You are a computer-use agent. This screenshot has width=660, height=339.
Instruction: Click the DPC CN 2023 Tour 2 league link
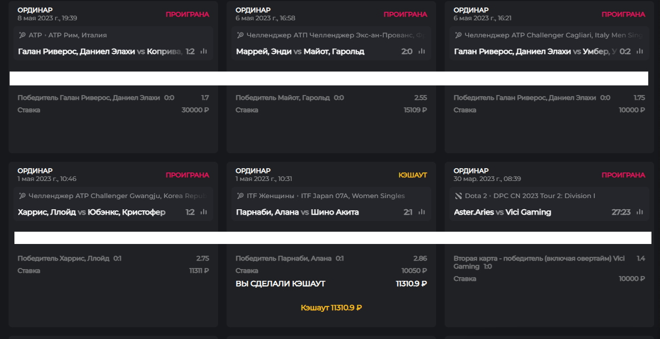pos(544,196)
